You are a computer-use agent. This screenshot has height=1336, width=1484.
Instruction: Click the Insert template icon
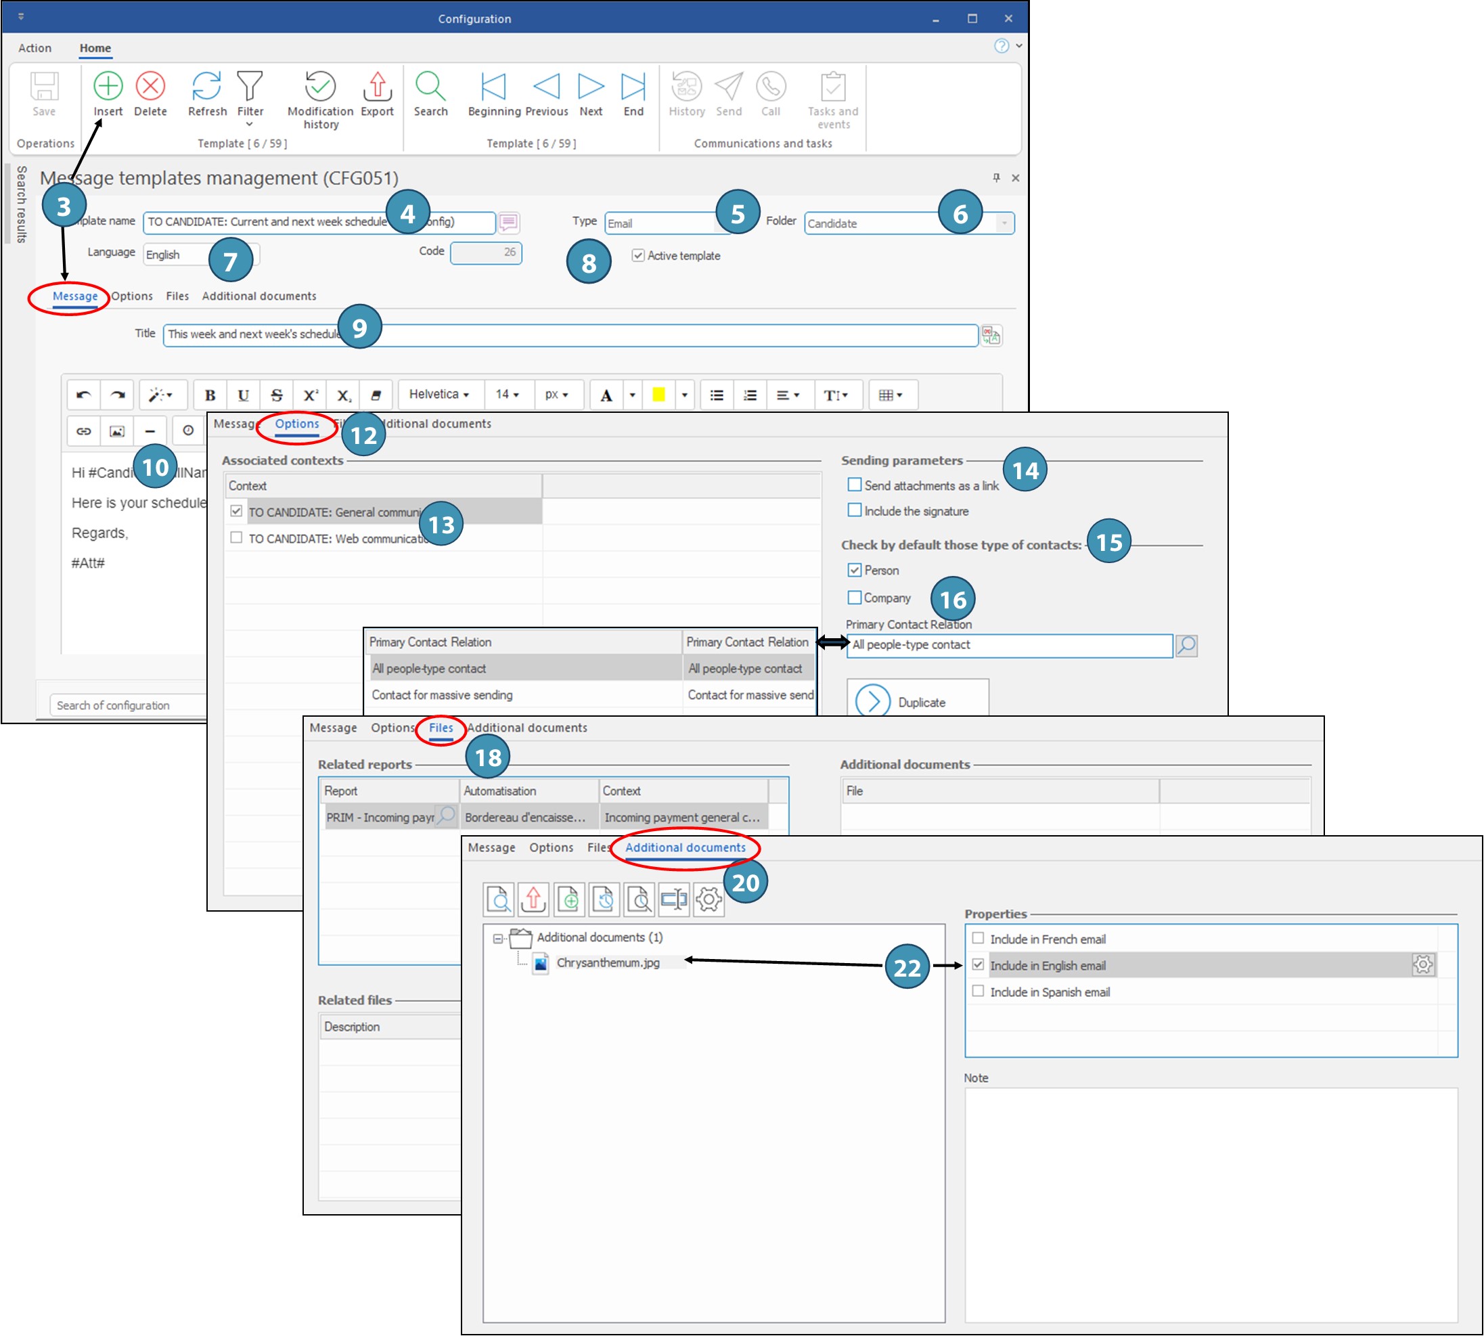[108, 87]
